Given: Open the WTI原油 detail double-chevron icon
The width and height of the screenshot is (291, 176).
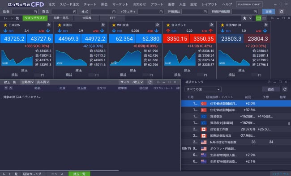Looking at the screenshot, I should tap(158, 25).
